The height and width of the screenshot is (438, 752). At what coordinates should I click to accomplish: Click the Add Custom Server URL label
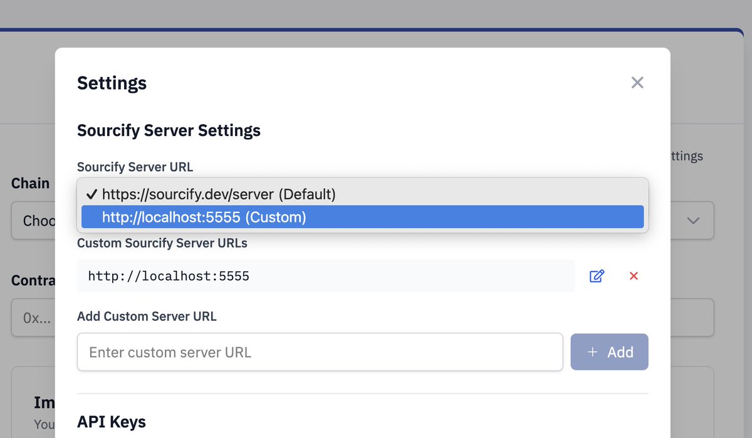pos(147,316)
